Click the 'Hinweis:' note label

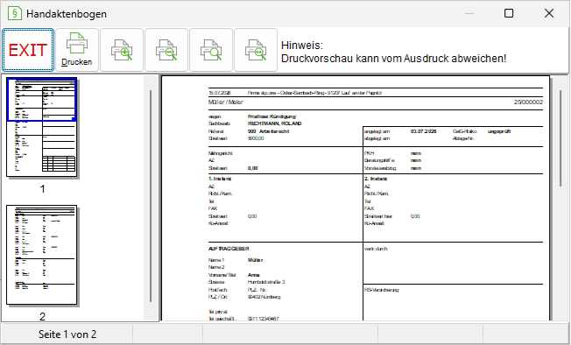(302, 46)
